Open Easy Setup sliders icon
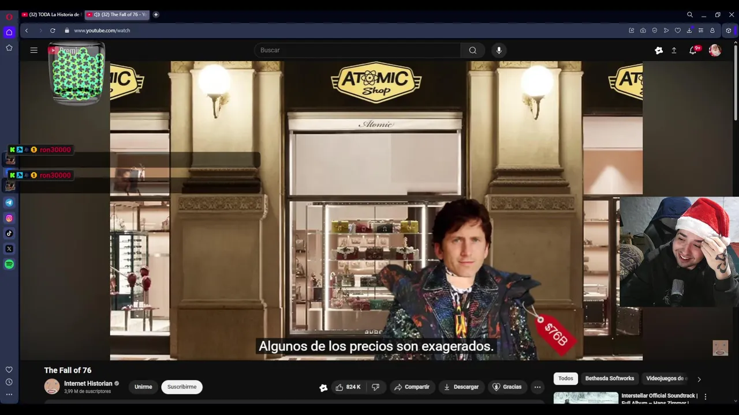This screenshot has width=739, height=415. [700, 31]
